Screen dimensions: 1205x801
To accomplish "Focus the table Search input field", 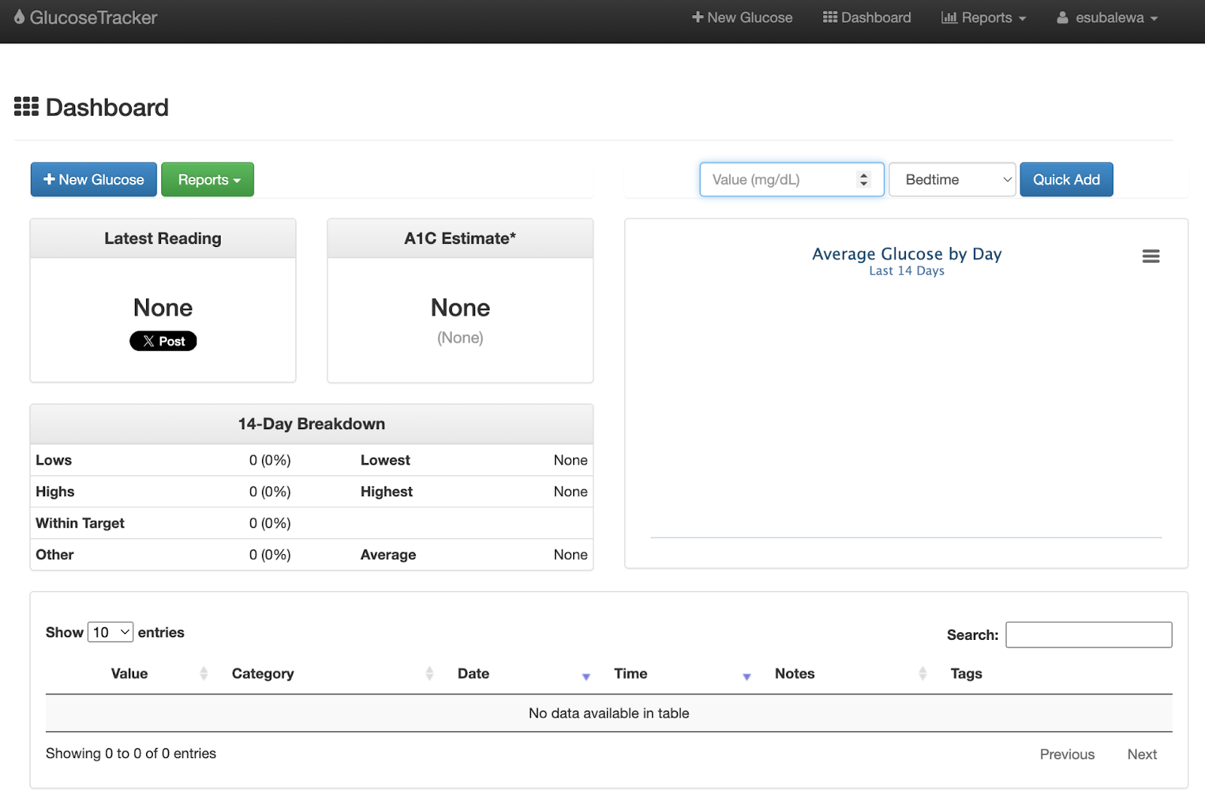I will tap(1088, 635).
